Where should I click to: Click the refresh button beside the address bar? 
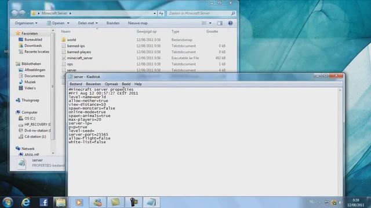point(161,13)
